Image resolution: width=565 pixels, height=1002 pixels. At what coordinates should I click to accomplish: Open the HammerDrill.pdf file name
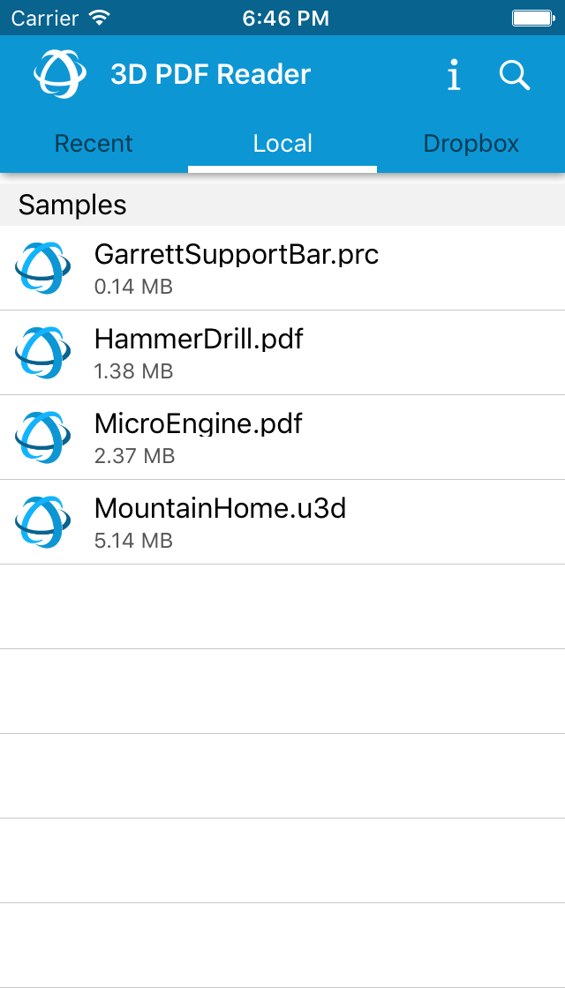pyautogui.click(x=199, y=340)
